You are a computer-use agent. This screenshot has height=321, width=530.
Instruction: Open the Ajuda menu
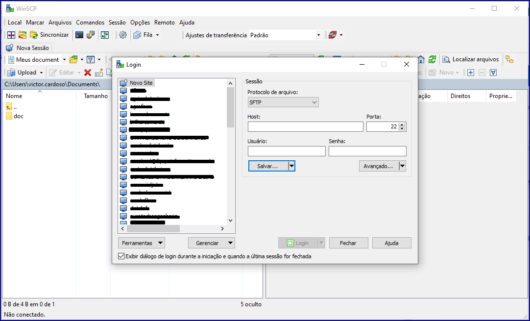pyautogui.click(x=187, y=23)
